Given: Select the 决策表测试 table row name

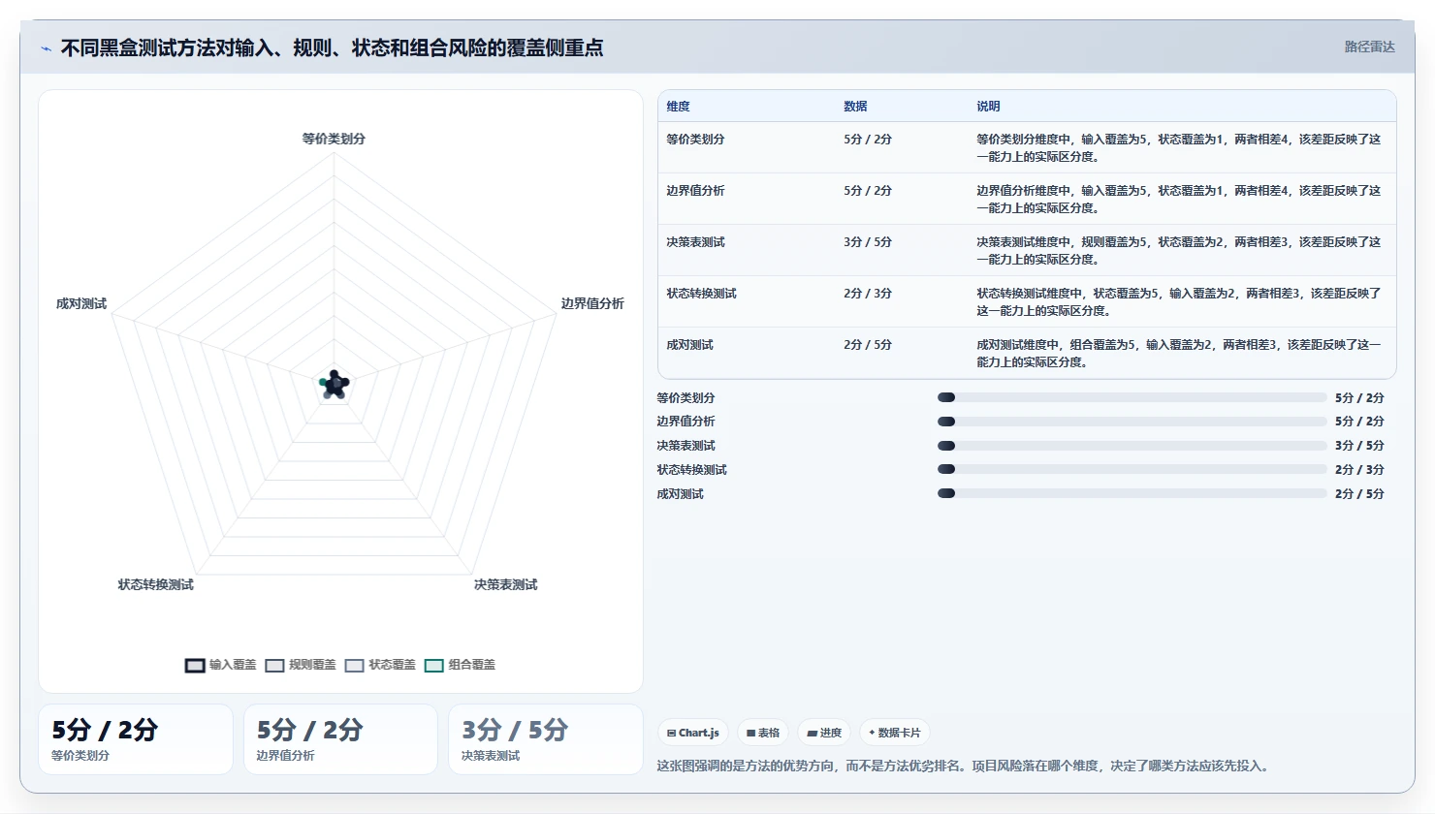Looking at the screenshot, I should tap(695, 242).
